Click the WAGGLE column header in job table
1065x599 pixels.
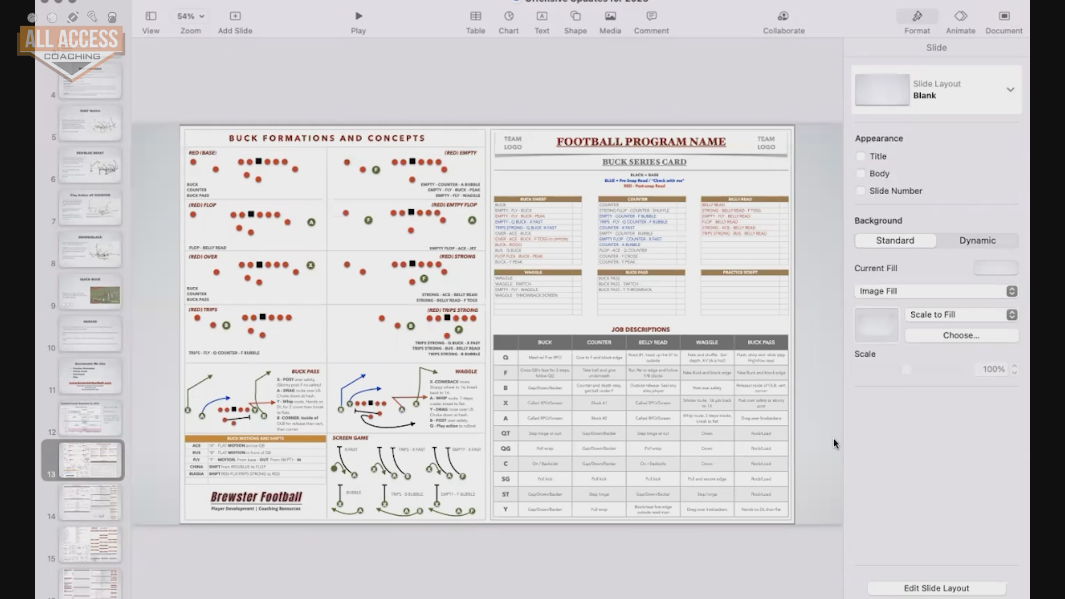[x=707, y=342]
